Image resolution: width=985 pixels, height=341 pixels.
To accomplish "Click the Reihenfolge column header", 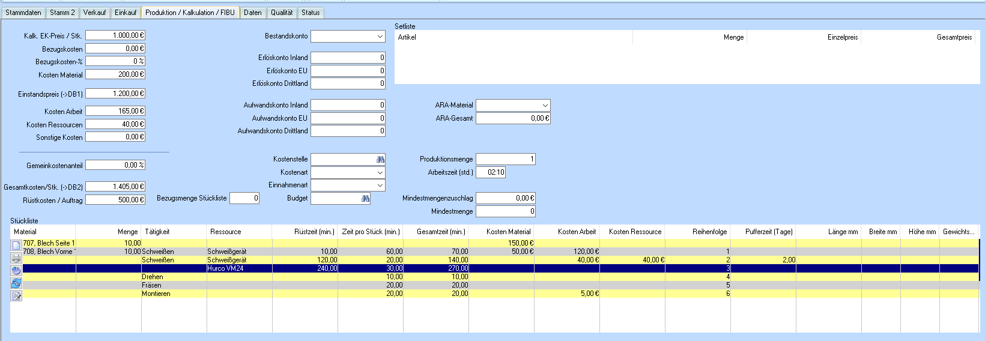I will (709, 232).
